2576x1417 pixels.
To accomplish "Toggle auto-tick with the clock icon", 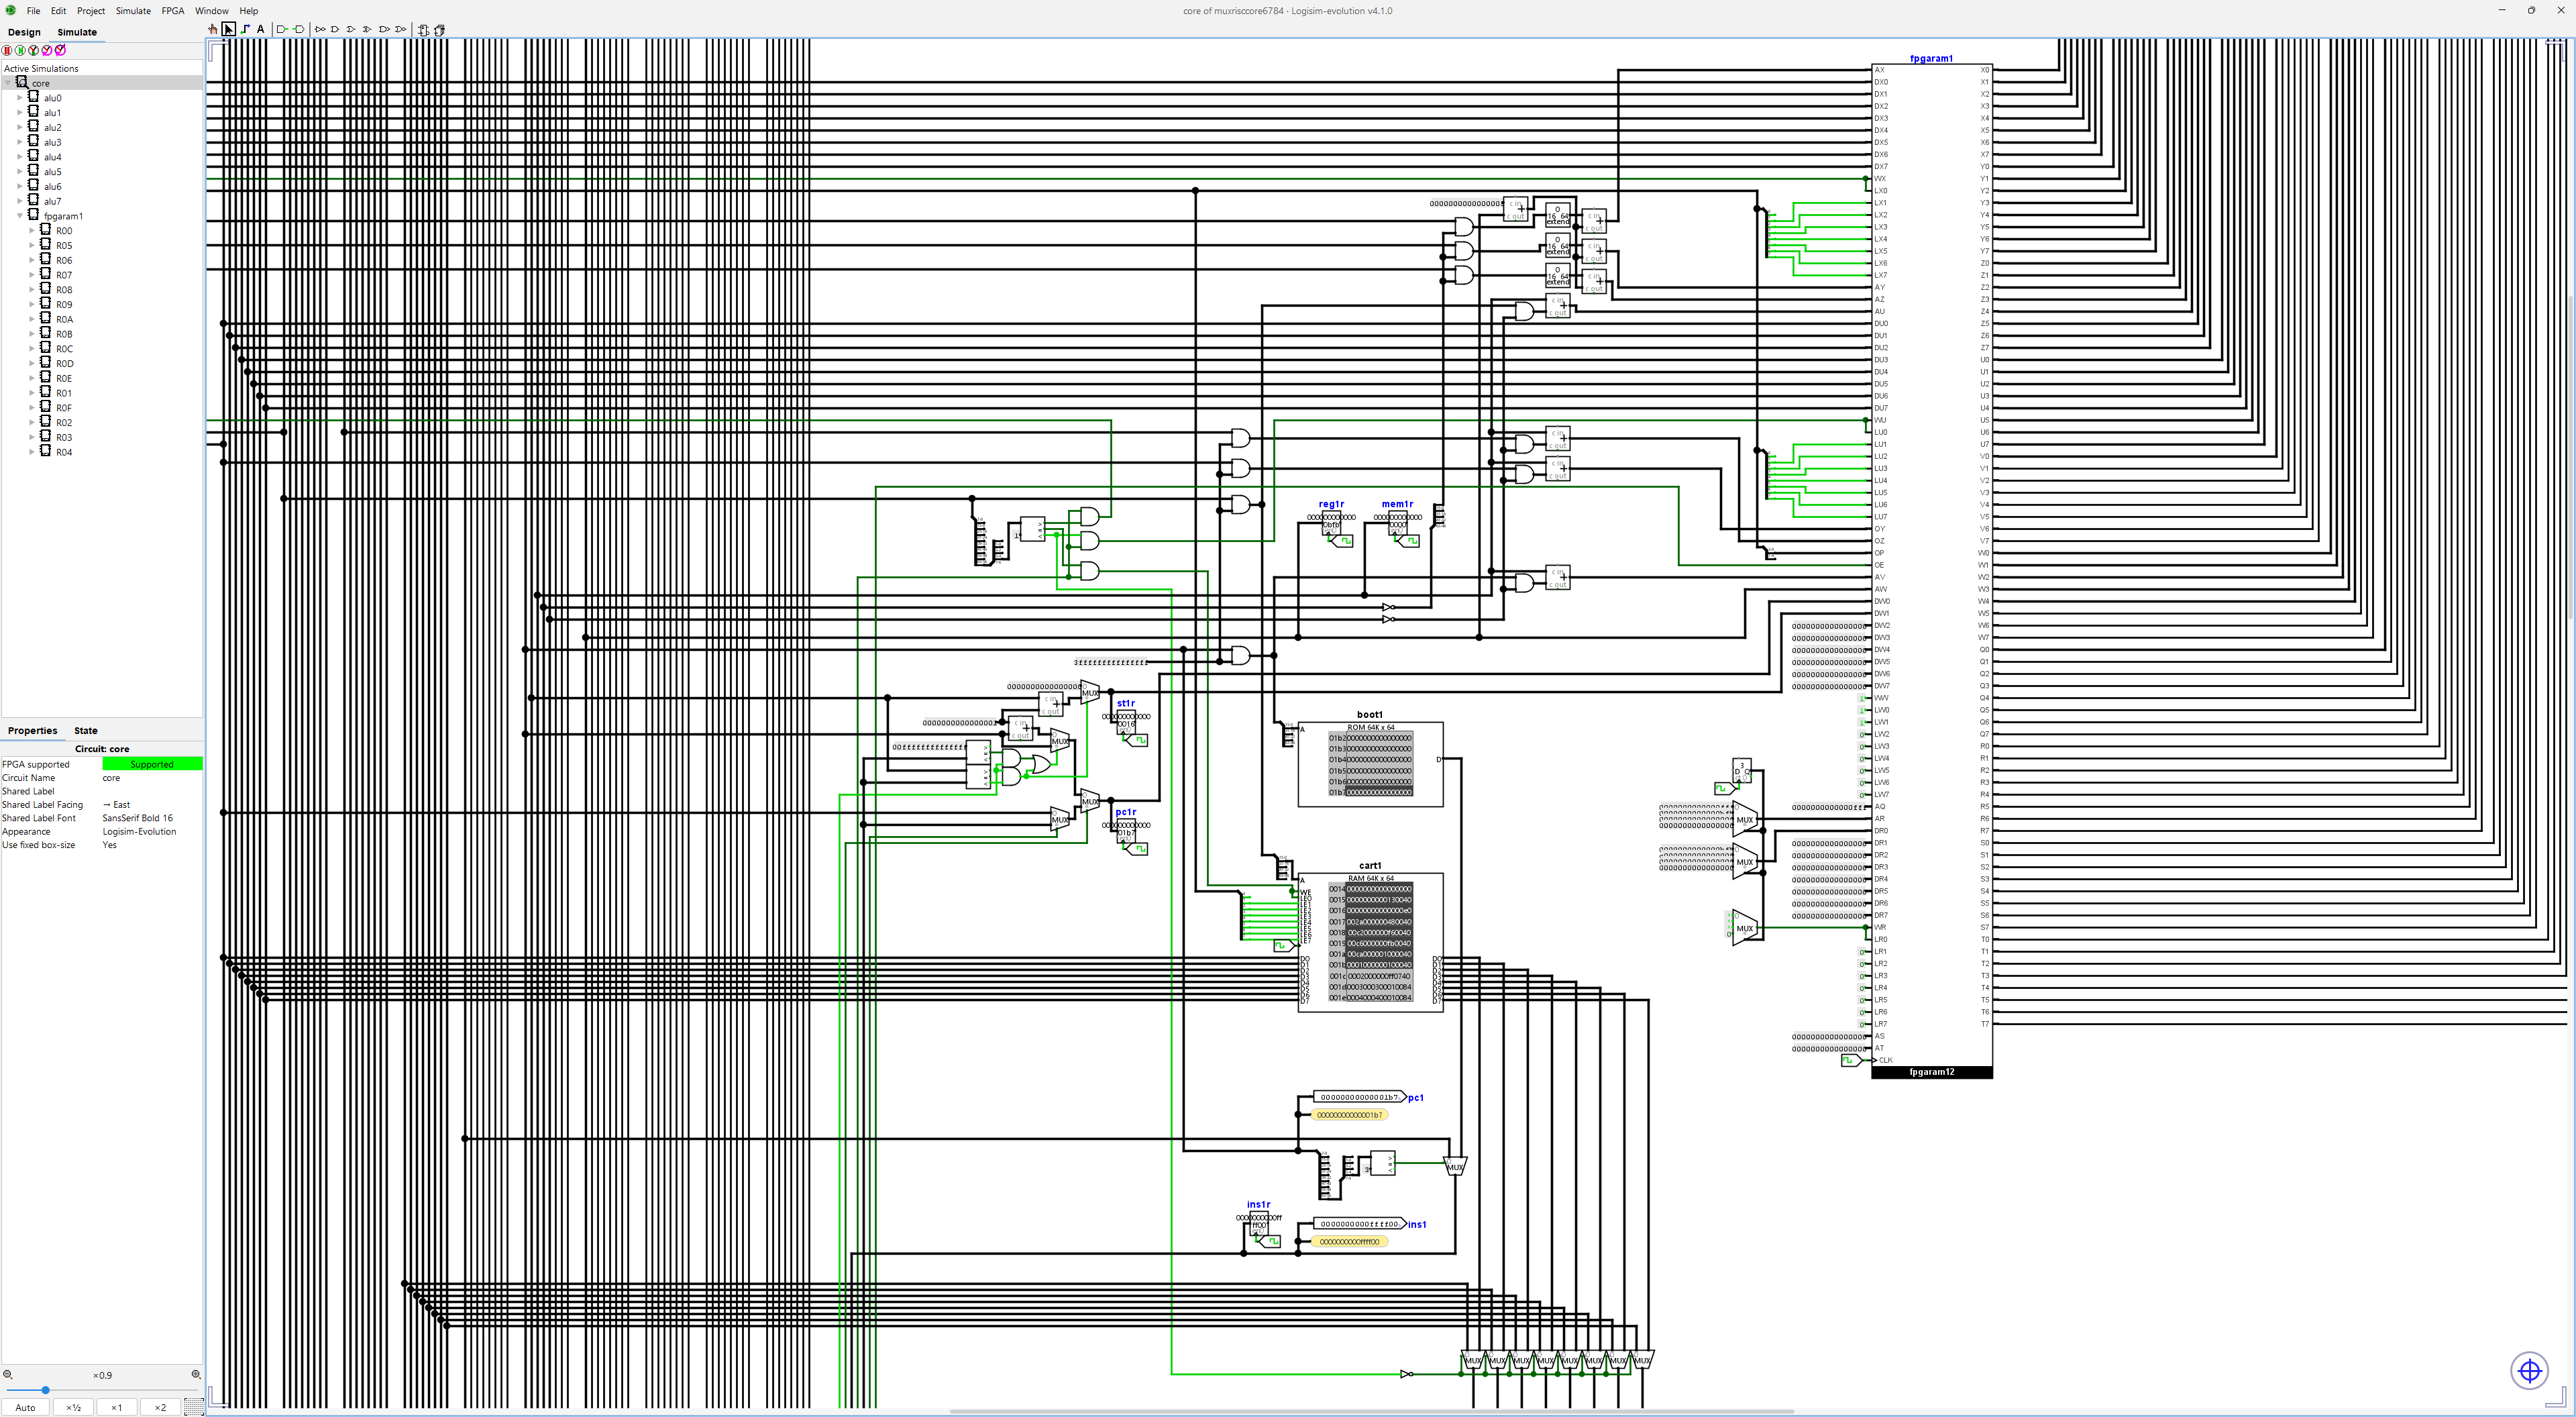I will coord(33,50).
